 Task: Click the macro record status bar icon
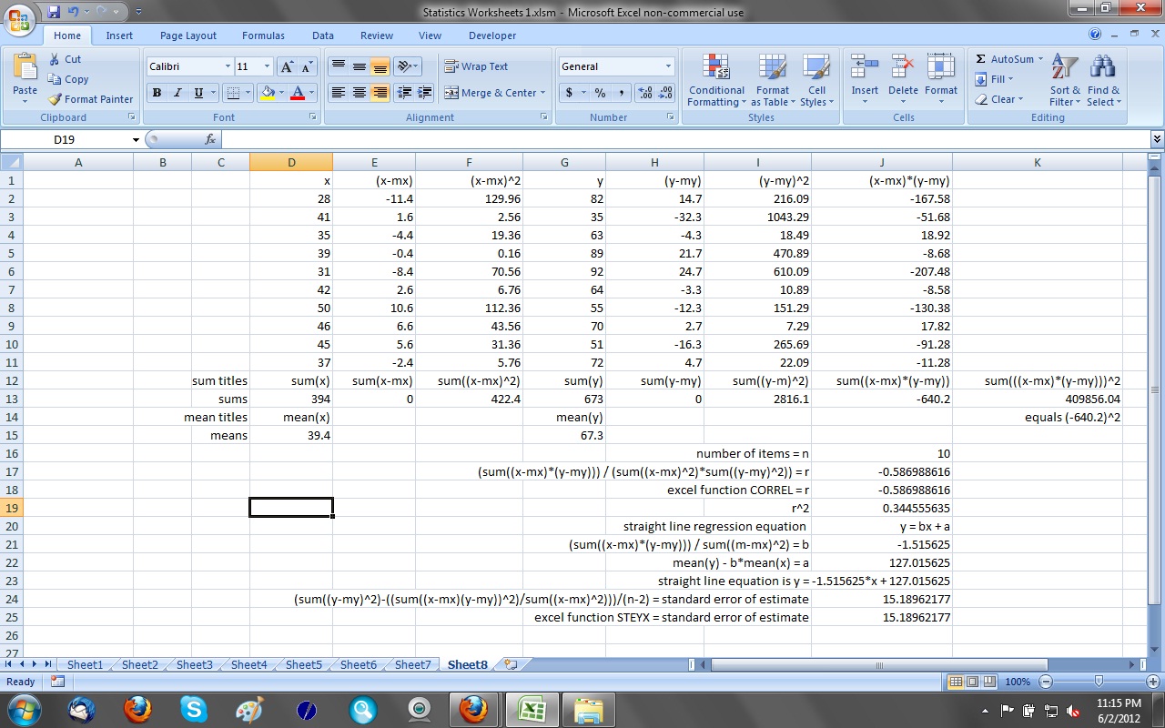57,682
